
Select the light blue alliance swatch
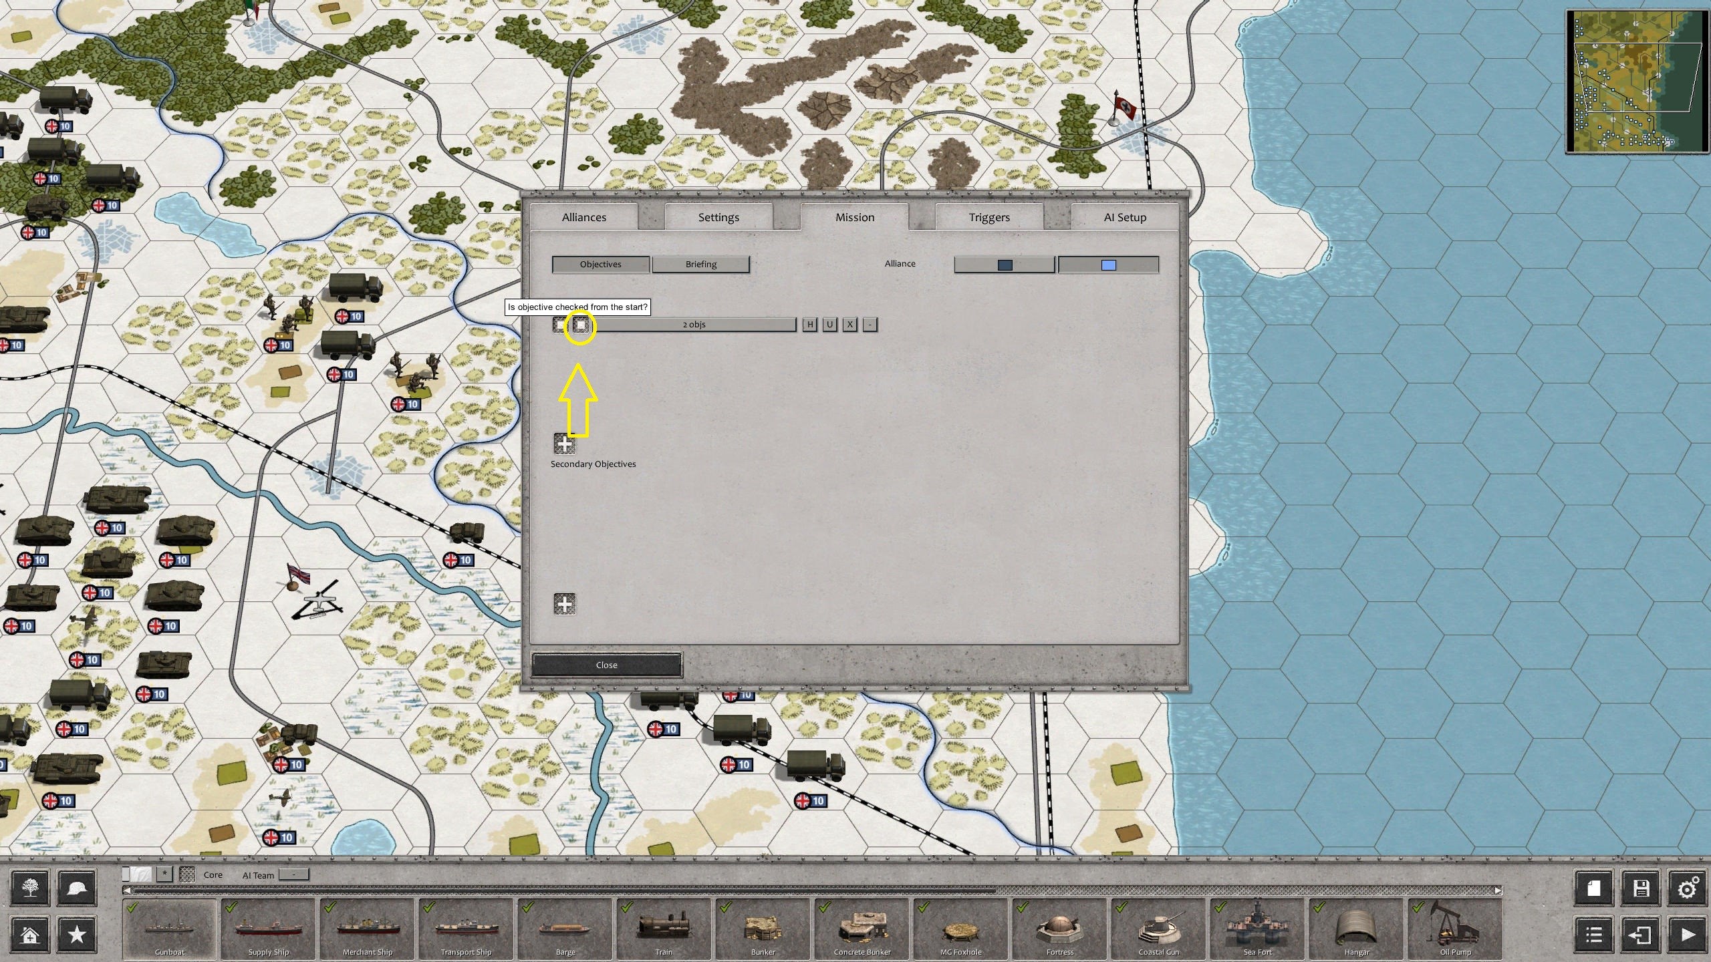point(1108,265)
